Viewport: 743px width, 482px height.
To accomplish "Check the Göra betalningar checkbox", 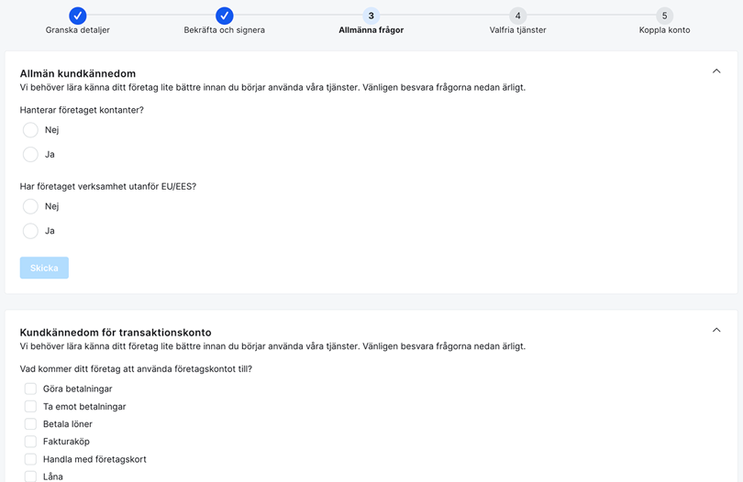I will tap(30, 389).
